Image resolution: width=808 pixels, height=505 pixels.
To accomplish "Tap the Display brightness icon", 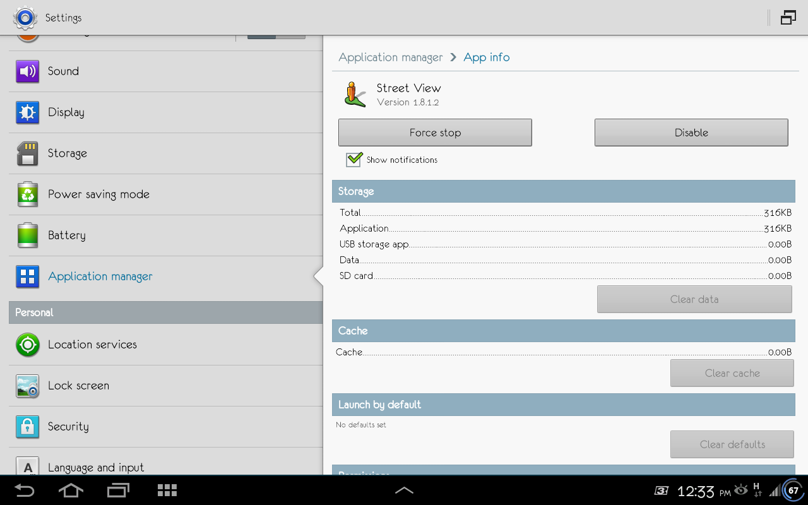I will (x=27, y=112).
